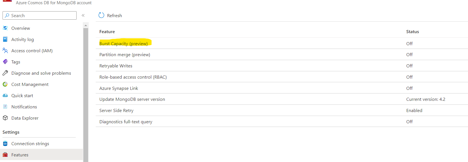The image size is (468, 162).
Task: Click the Features toolbox icon
Action: tap(5, 154)
